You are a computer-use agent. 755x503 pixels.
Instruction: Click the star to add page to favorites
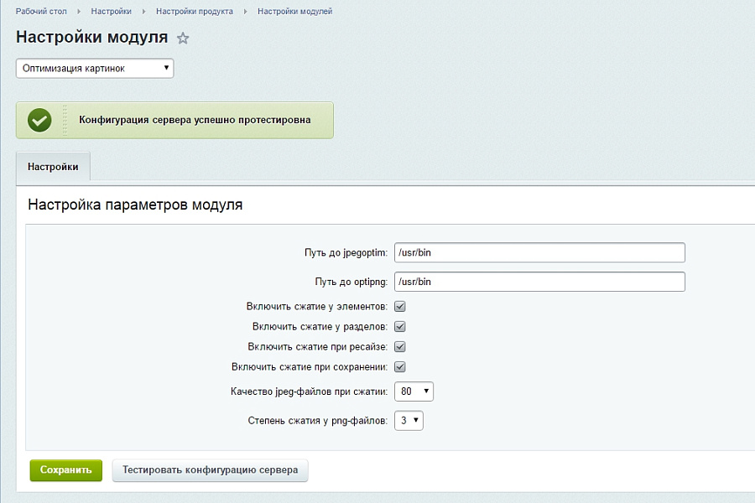pos(183,38)
